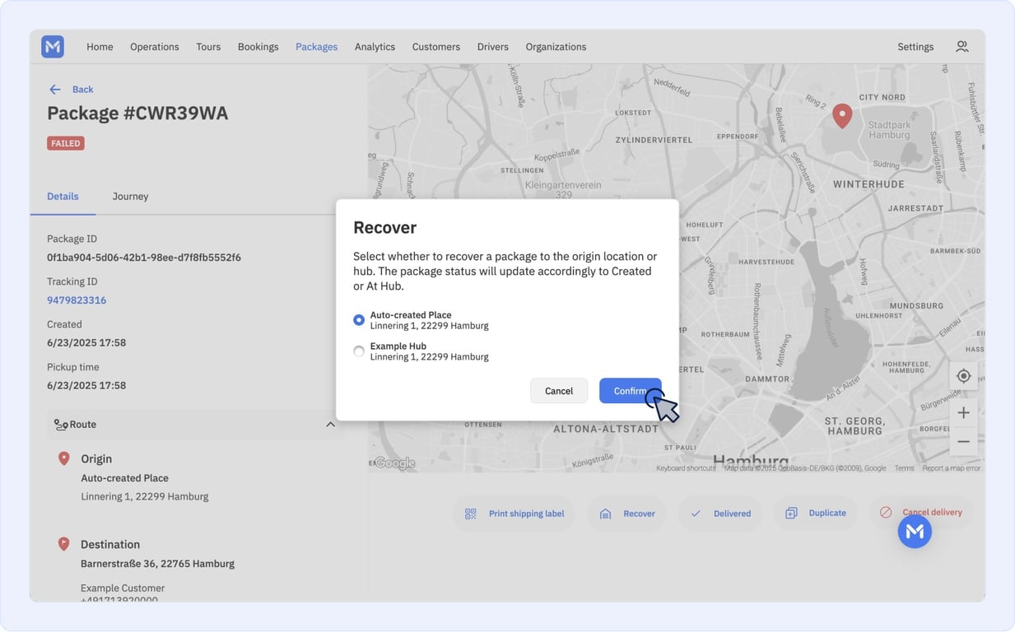Open Keyboard shortcuts on the map

tap(686, 468)
